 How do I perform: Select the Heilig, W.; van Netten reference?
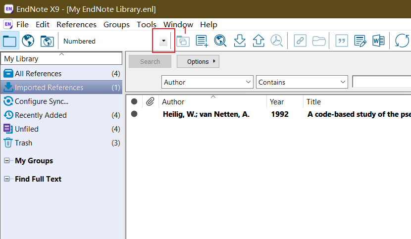206,114
